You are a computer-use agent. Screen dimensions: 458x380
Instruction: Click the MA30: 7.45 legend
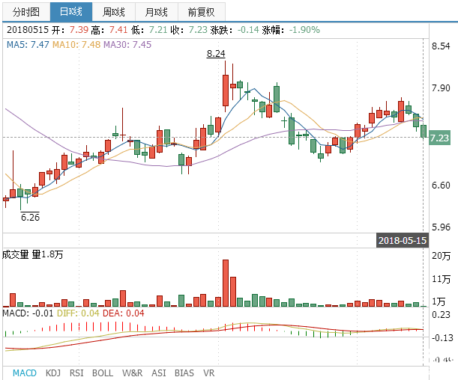[127, 45]
